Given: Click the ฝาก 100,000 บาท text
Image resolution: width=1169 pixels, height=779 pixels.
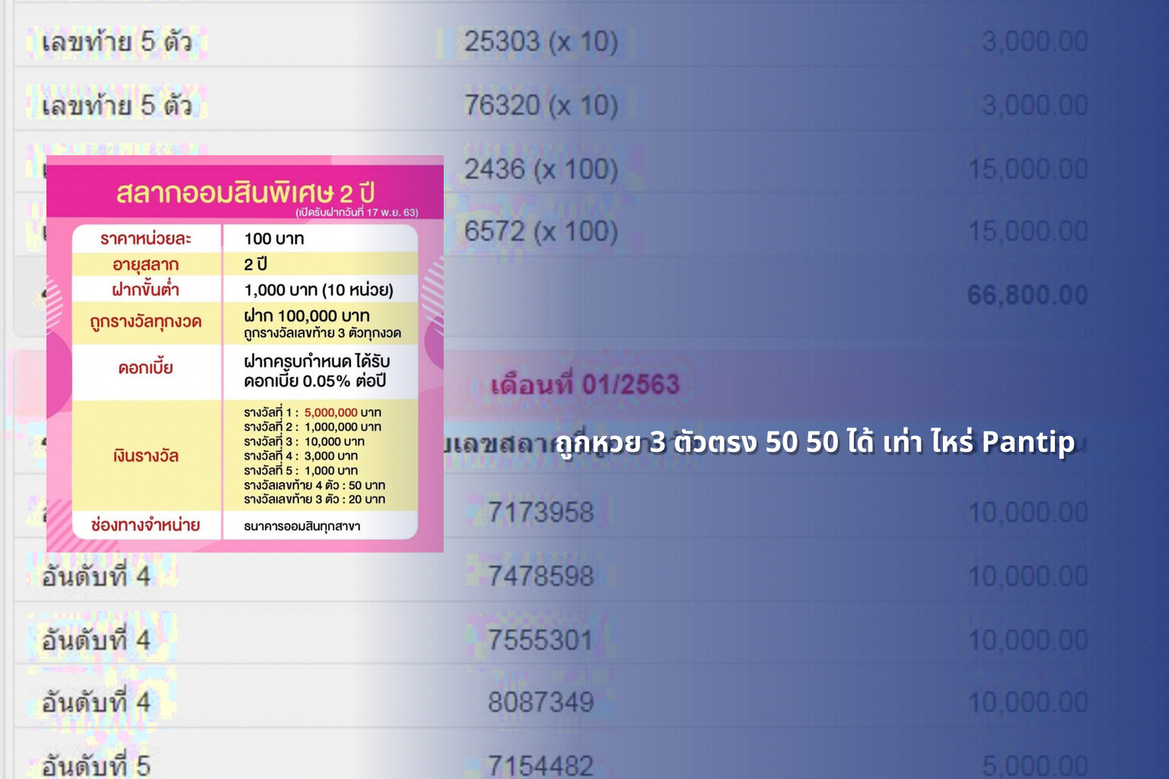Looking at the screenshot, I should coord(307,316).
